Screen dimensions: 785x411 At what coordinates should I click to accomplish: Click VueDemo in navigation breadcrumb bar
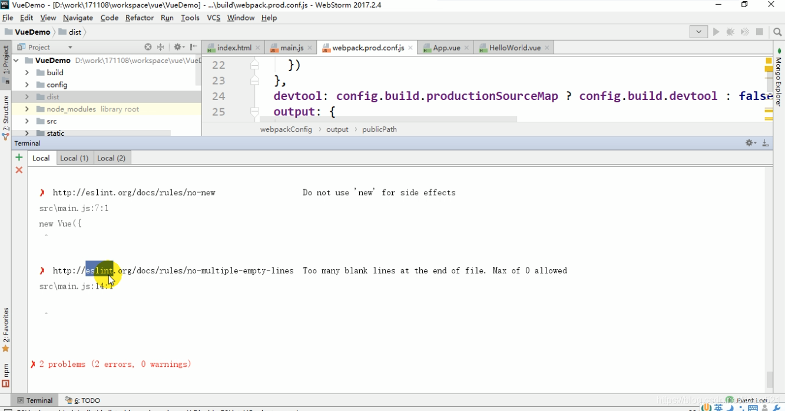point(27,32)
